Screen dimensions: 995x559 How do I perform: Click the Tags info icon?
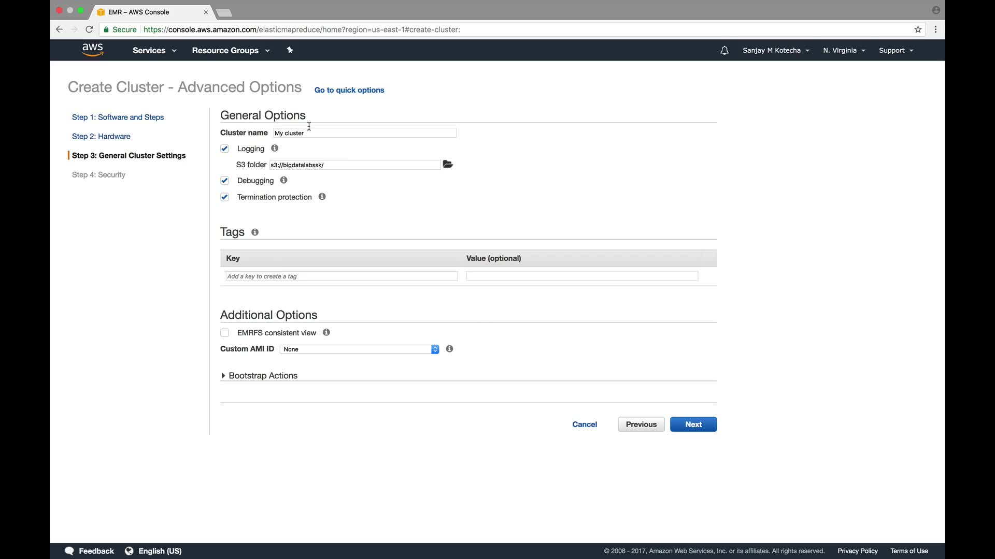pos(255,232)
